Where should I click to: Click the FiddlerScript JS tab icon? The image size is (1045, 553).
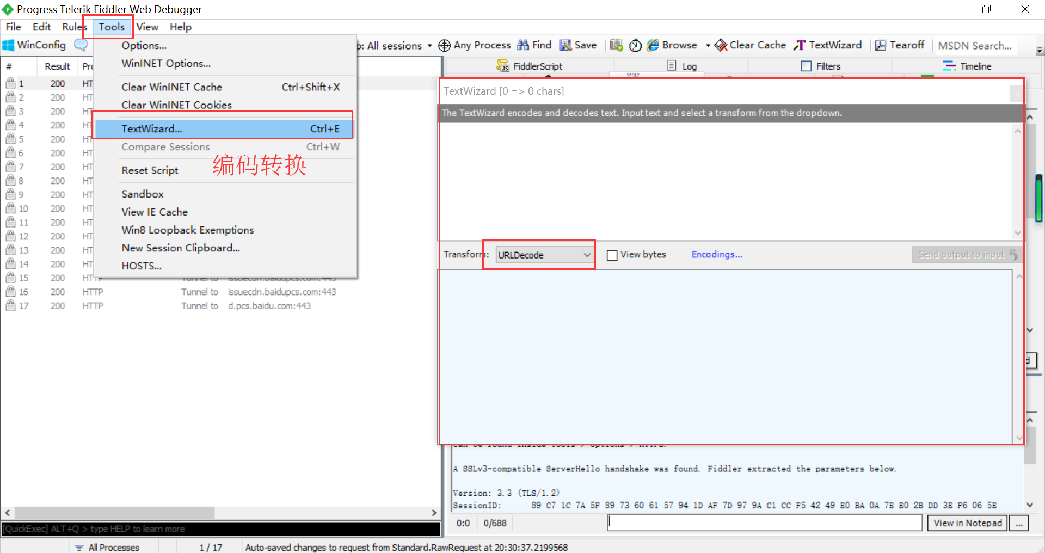(x=502, y=66)
